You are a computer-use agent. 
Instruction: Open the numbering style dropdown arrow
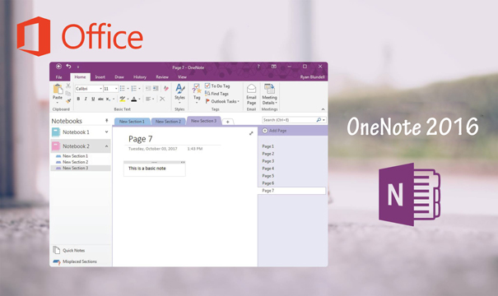click(139, 89)
